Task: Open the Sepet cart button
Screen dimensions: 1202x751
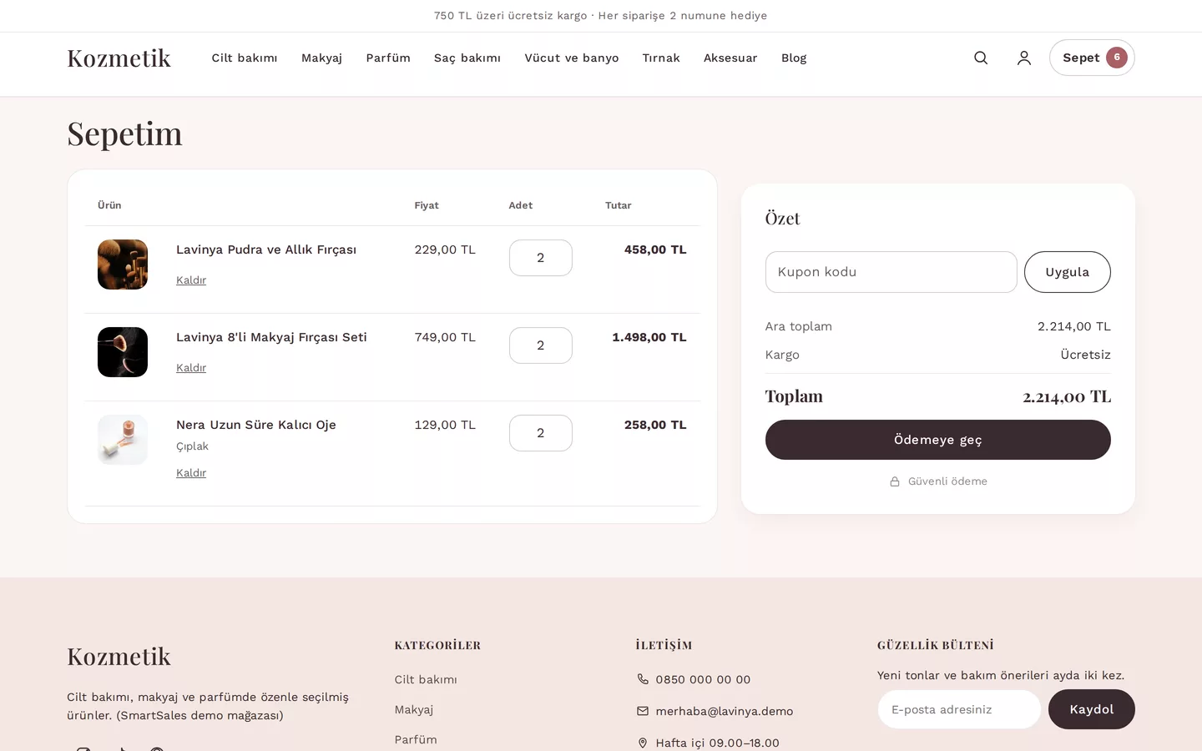Action: 1092,58
